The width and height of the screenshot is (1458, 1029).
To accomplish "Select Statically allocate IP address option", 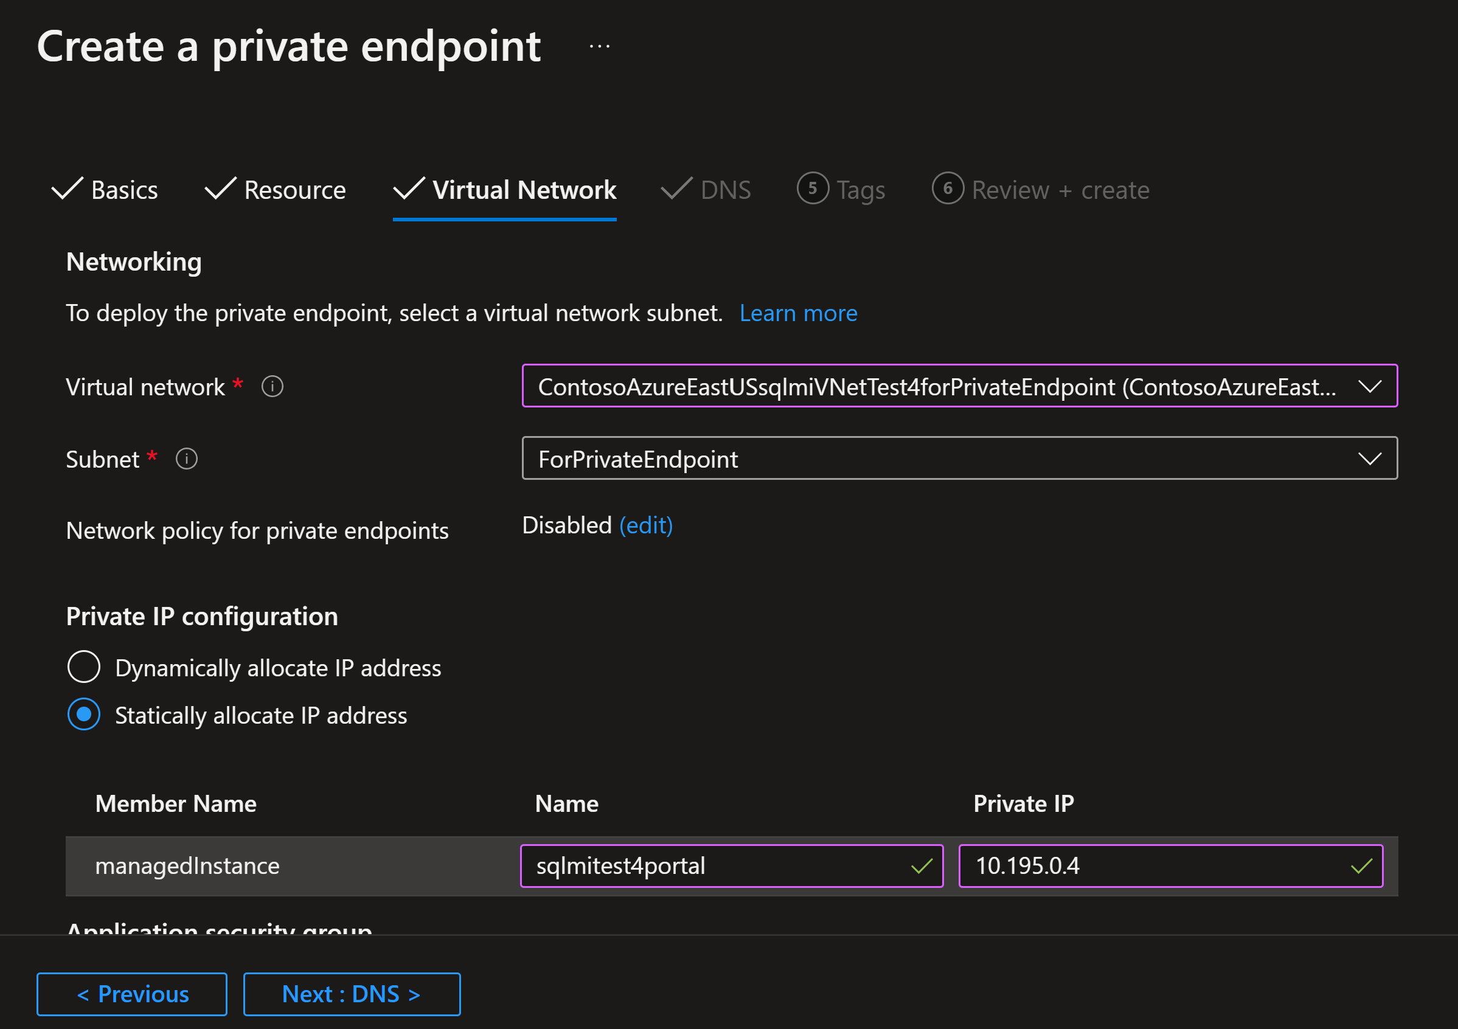I will point(84,714).
